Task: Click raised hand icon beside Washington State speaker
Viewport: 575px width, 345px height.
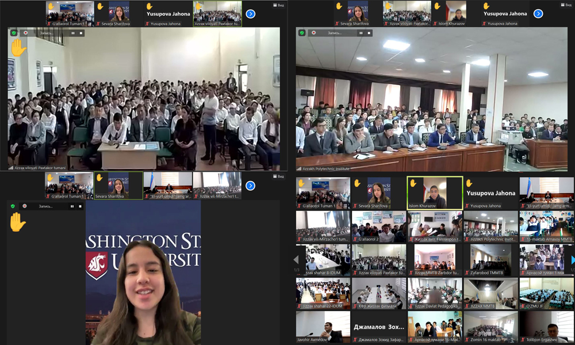Action: point(17,222)
